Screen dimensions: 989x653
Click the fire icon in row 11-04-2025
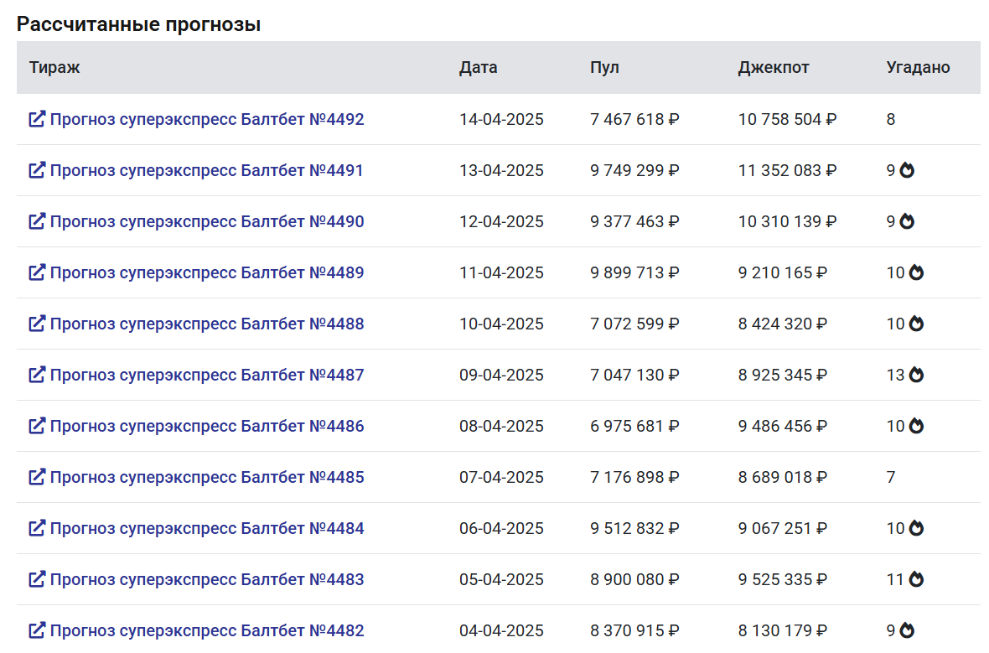pos(916,272)
